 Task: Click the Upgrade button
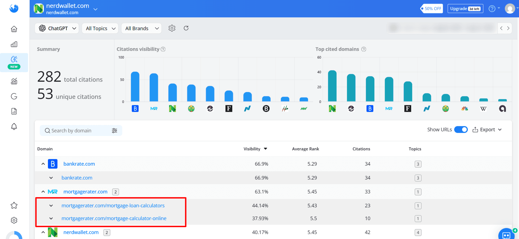pos(465,8)
